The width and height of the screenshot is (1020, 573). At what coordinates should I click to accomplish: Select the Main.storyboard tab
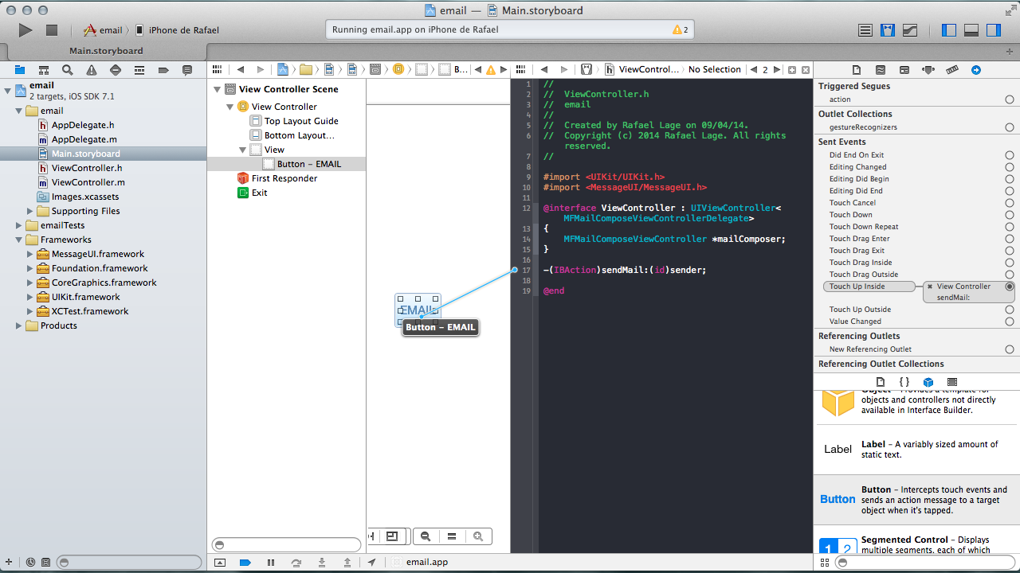pyautogui.click(x=106, y=51)
